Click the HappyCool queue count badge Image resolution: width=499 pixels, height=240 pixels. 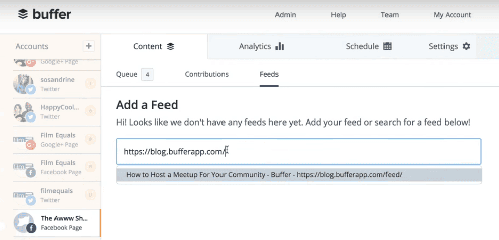[x=90, y=111]
